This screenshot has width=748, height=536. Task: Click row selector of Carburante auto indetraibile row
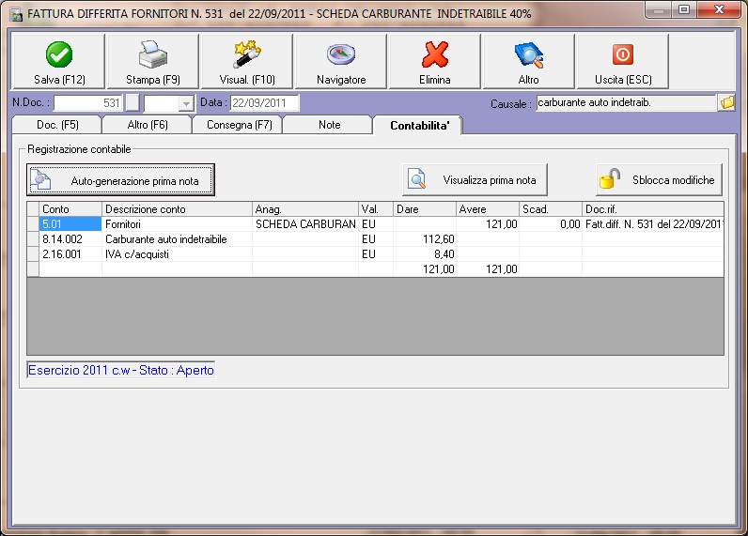click(x=33, y=239)
